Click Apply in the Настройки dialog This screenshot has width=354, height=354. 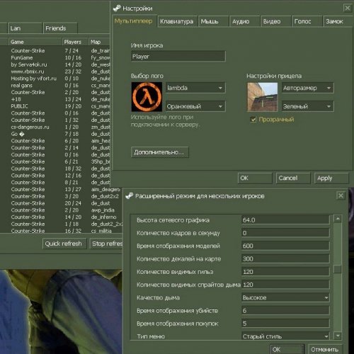coord(331,178)
